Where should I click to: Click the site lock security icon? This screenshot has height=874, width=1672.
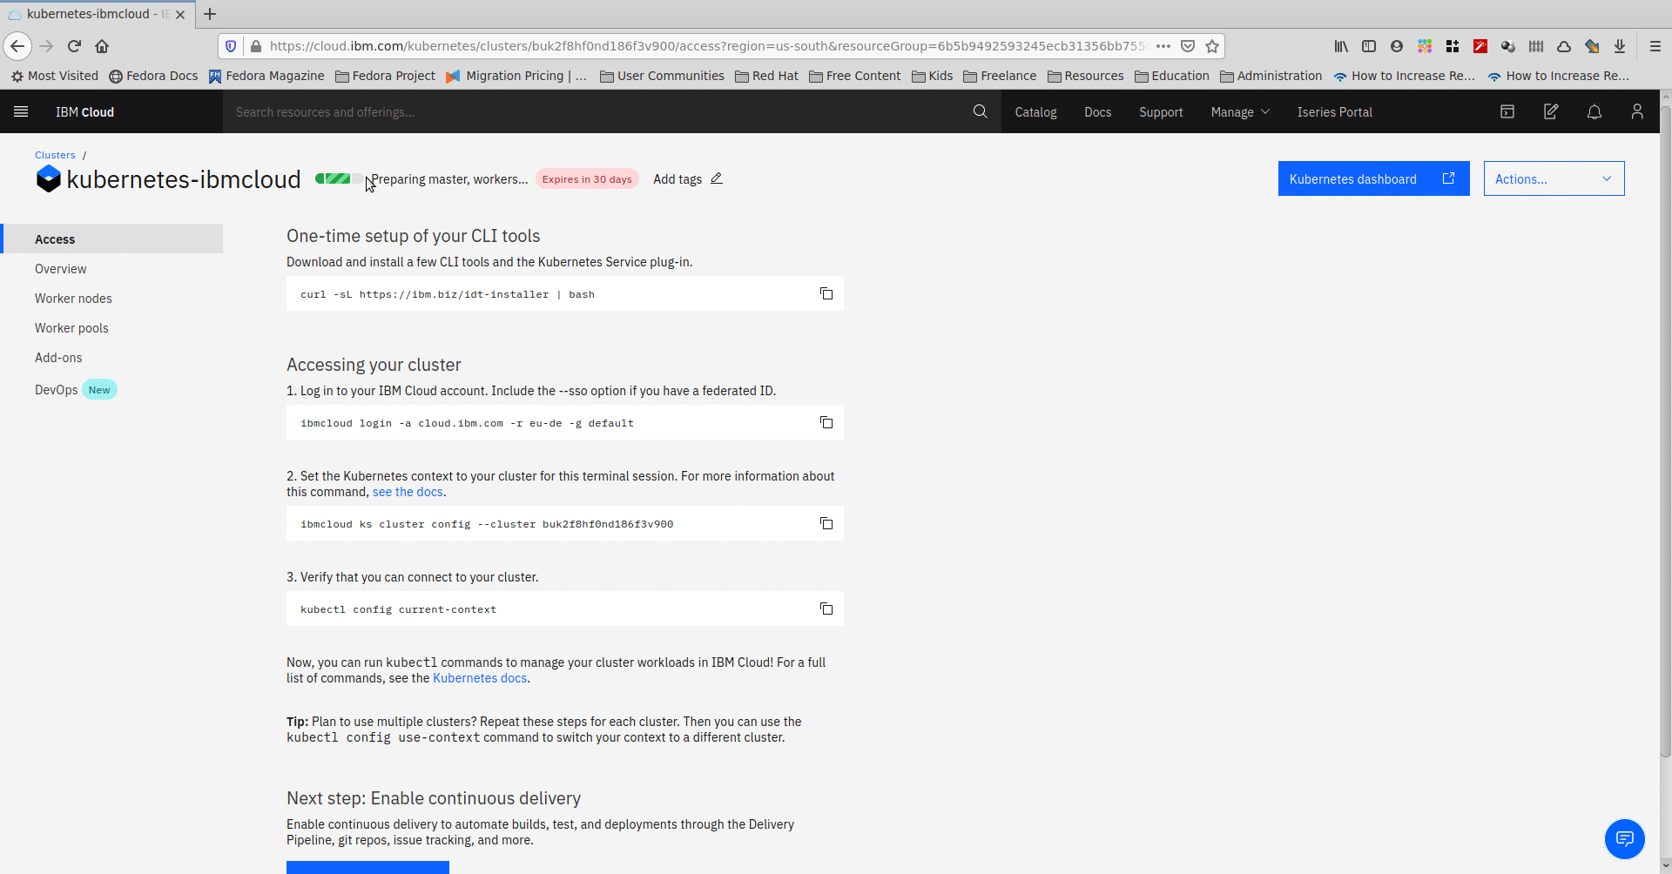[255, 46]
